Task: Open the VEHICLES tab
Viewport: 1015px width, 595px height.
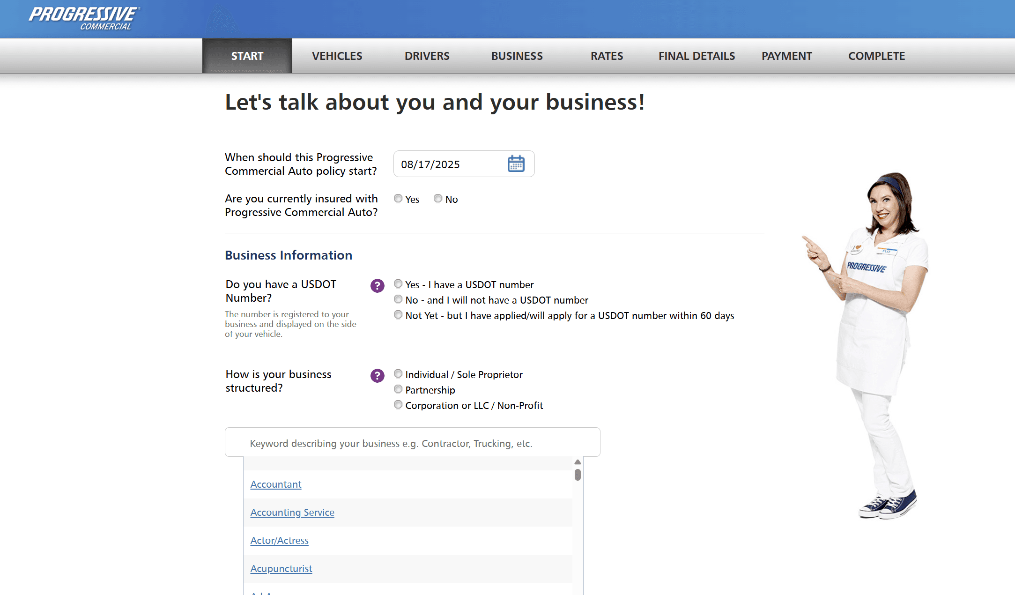Action: [x=337, y=56]
